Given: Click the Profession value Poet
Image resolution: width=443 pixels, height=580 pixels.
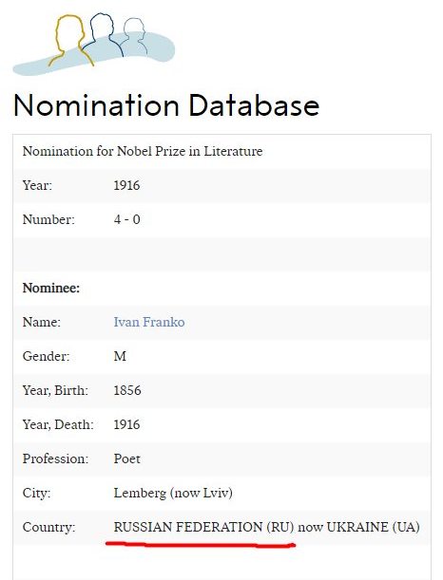Looking at the screenshot, I should pos(127,458).
